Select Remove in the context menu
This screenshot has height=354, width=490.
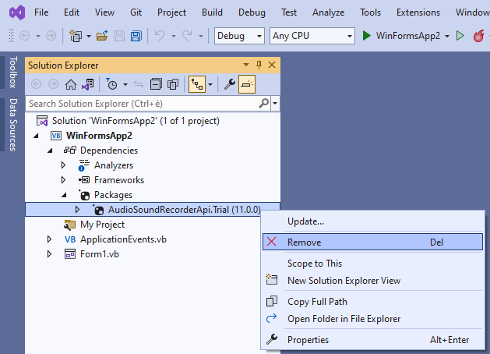click(x=304, y=242)
